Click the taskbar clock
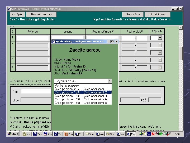Viewport: 190px width, 143px height. click(177, 134)
